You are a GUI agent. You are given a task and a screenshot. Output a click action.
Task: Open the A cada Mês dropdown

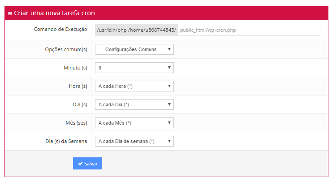pyautogui.click(x=134, y=123)
